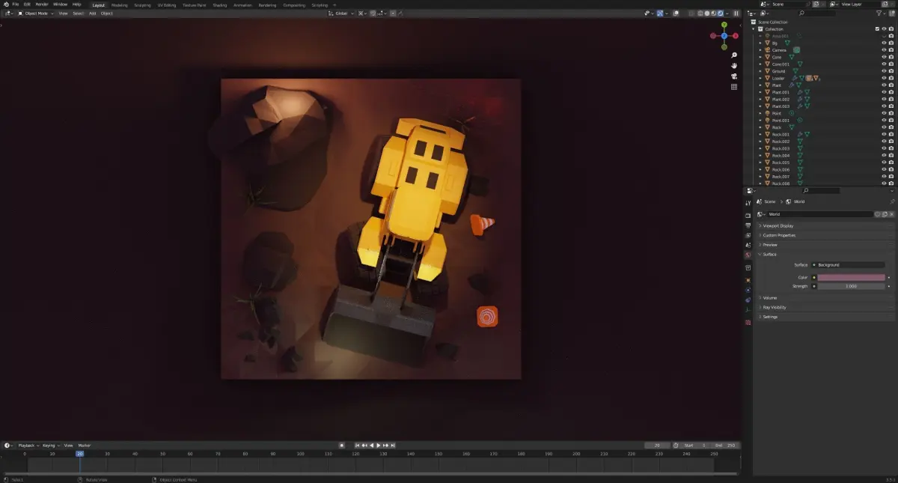
Task: Click the Blender logo icon
Action: coord(4,4)
